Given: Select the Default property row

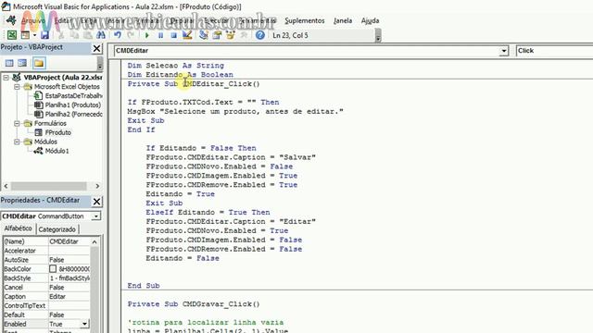Looking at the screenshot, I should pyautogui.click(x=46, y=314).
